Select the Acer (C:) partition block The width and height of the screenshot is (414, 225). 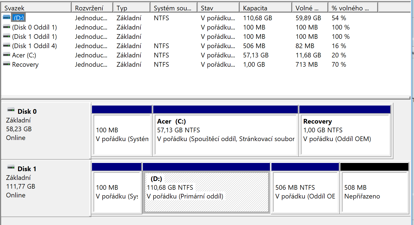click(225, 135)
